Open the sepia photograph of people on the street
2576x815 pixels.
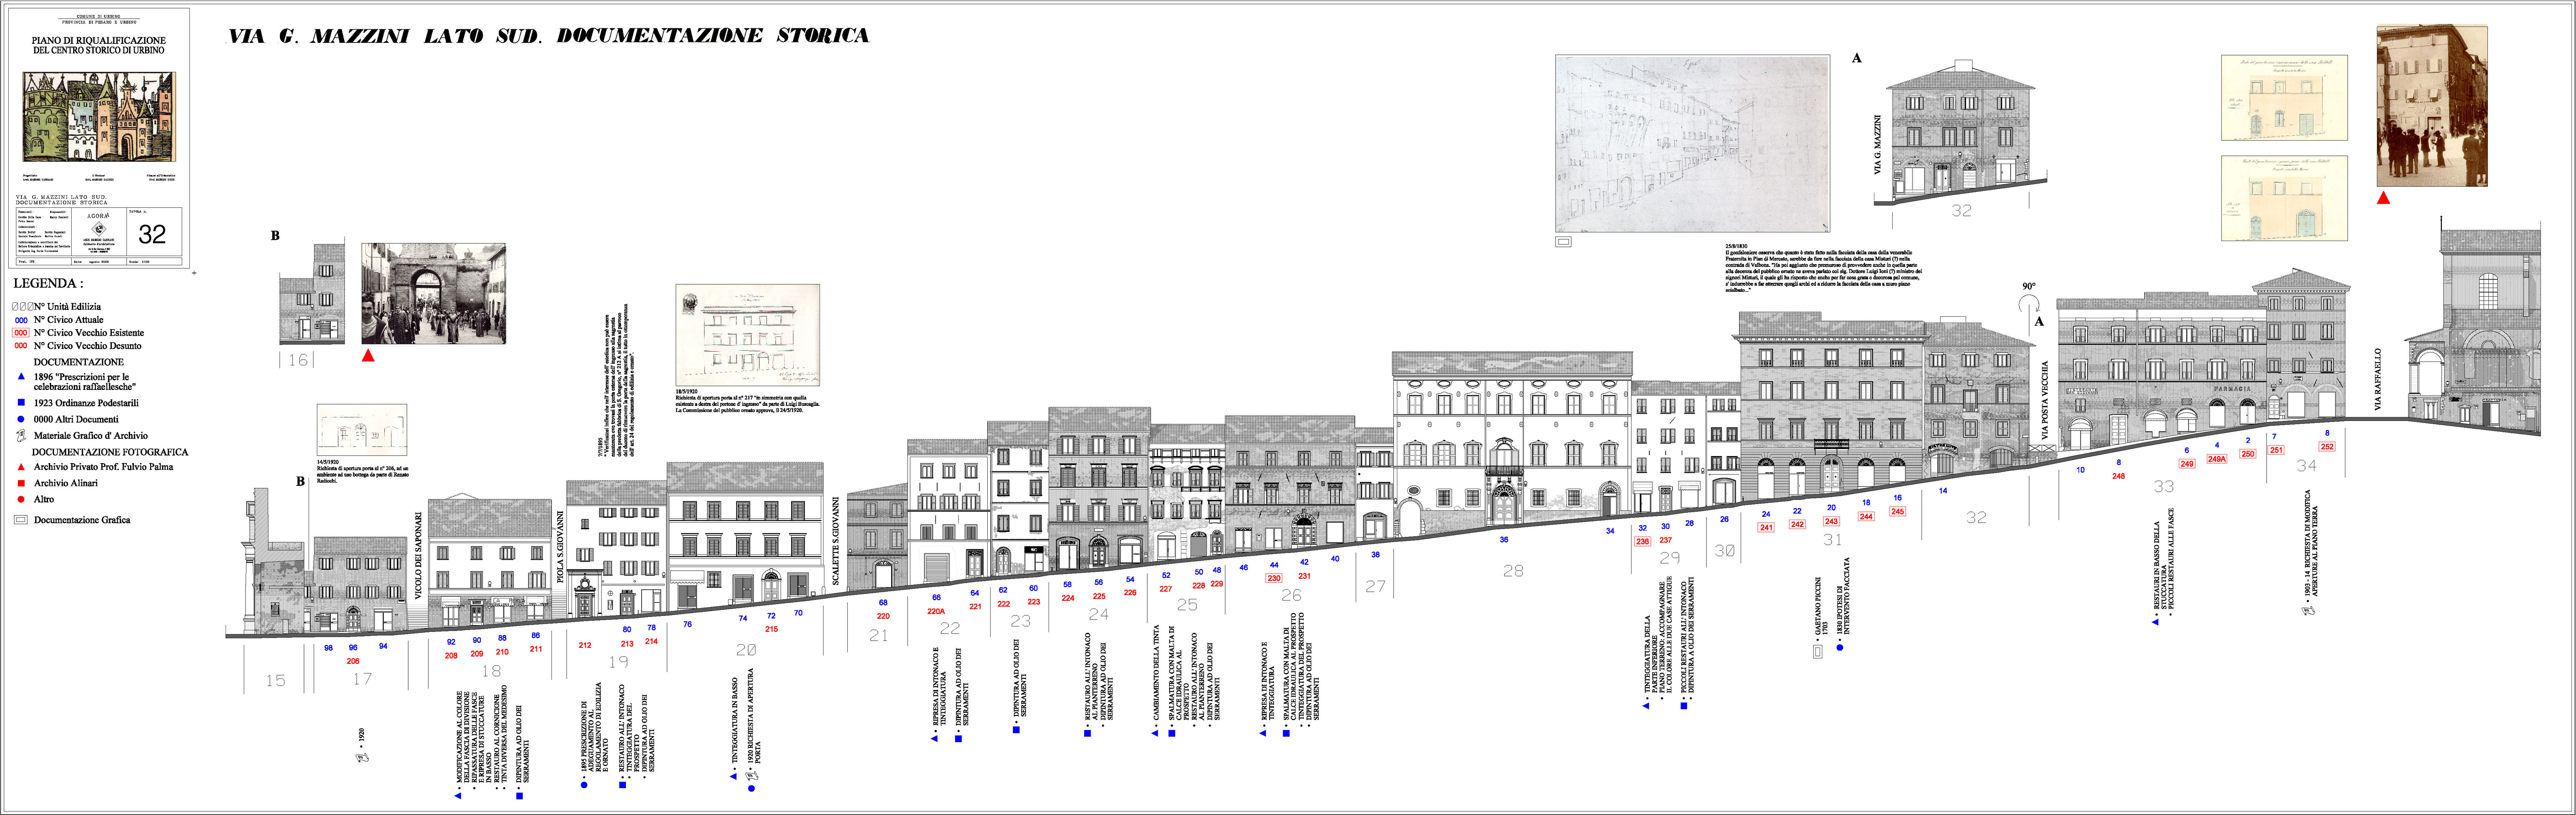2432,106
